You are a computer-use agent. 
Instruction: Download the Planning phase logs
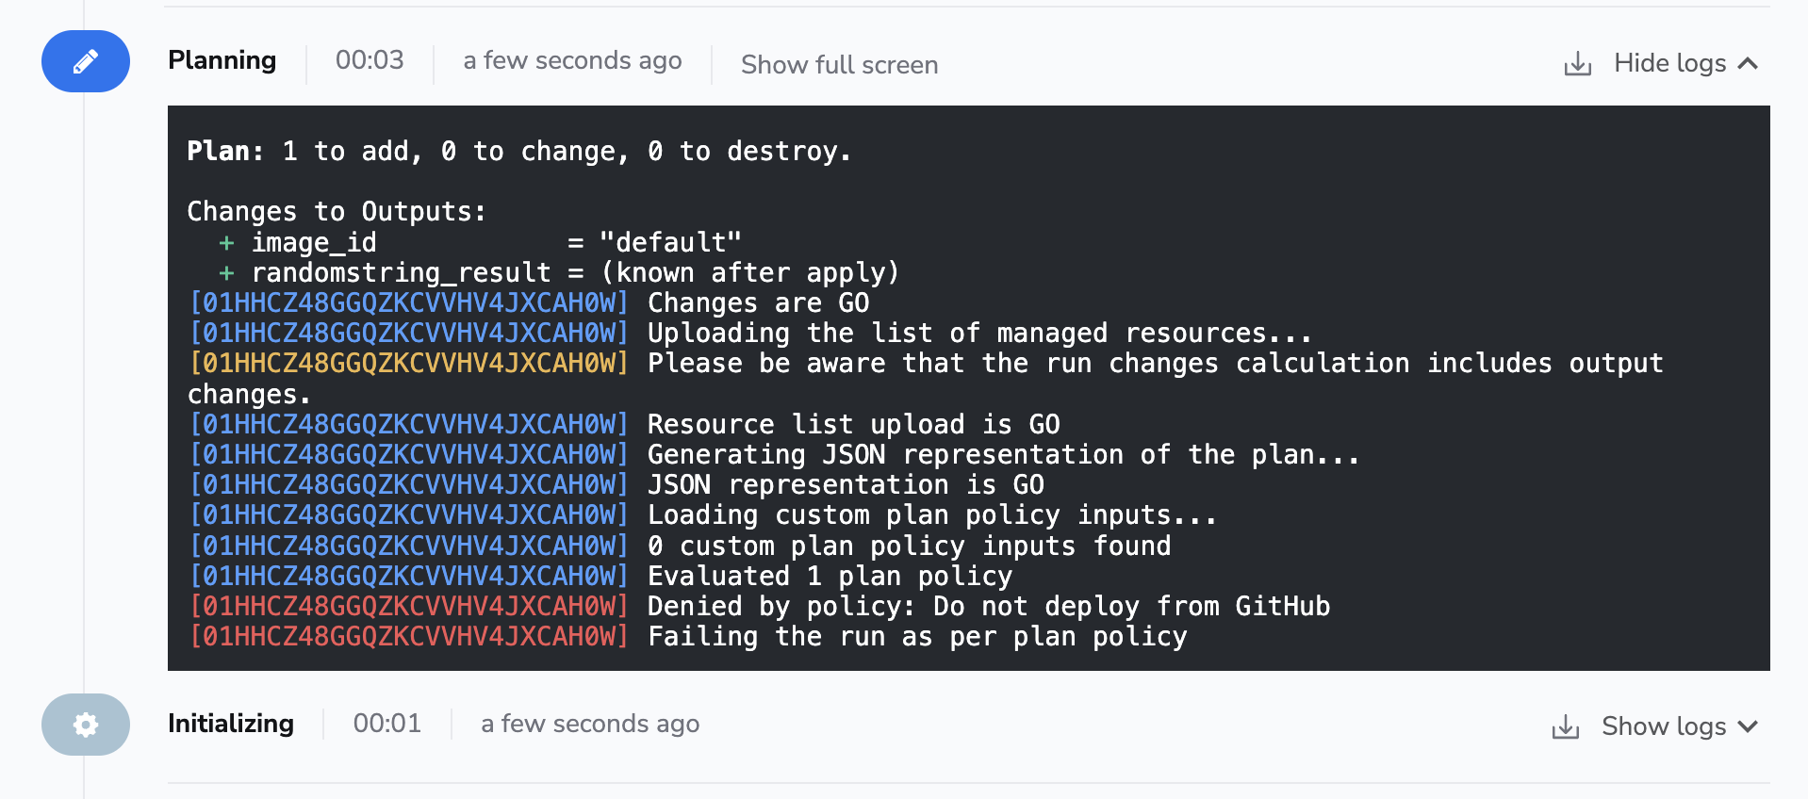coord(1577,64)
